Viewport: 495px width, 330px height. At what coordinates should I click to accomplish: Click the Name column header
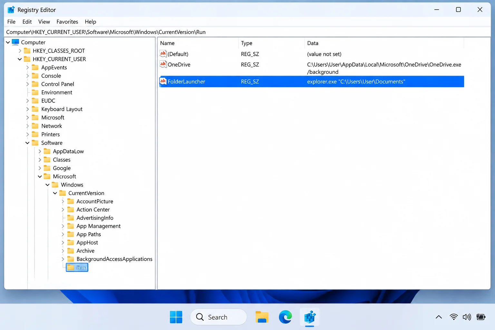(x=198, y=43)
